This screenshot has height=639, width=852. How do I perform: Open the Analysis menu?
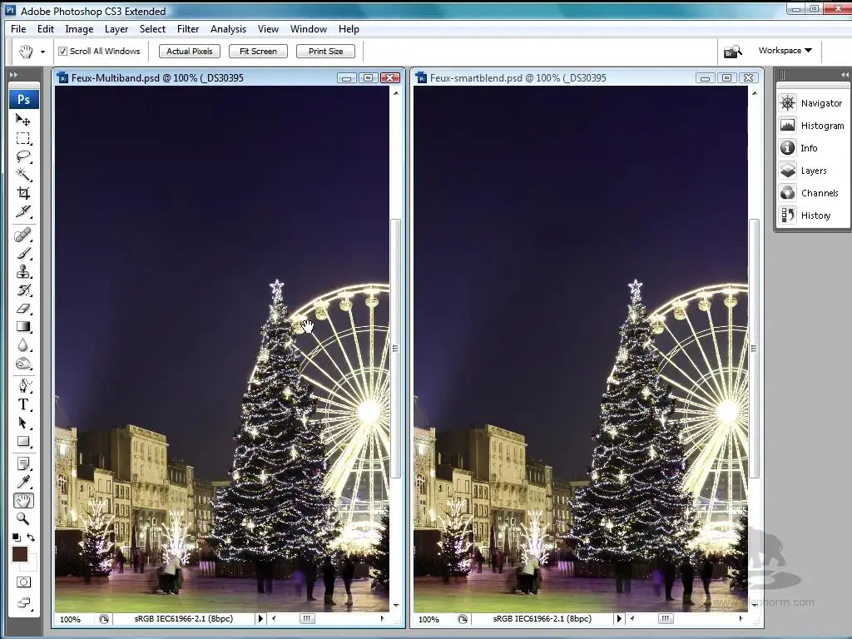pos(228,29)
